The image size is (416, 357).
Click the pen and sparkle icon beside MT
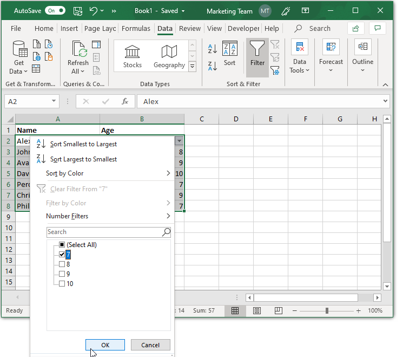tap(286, 11)
